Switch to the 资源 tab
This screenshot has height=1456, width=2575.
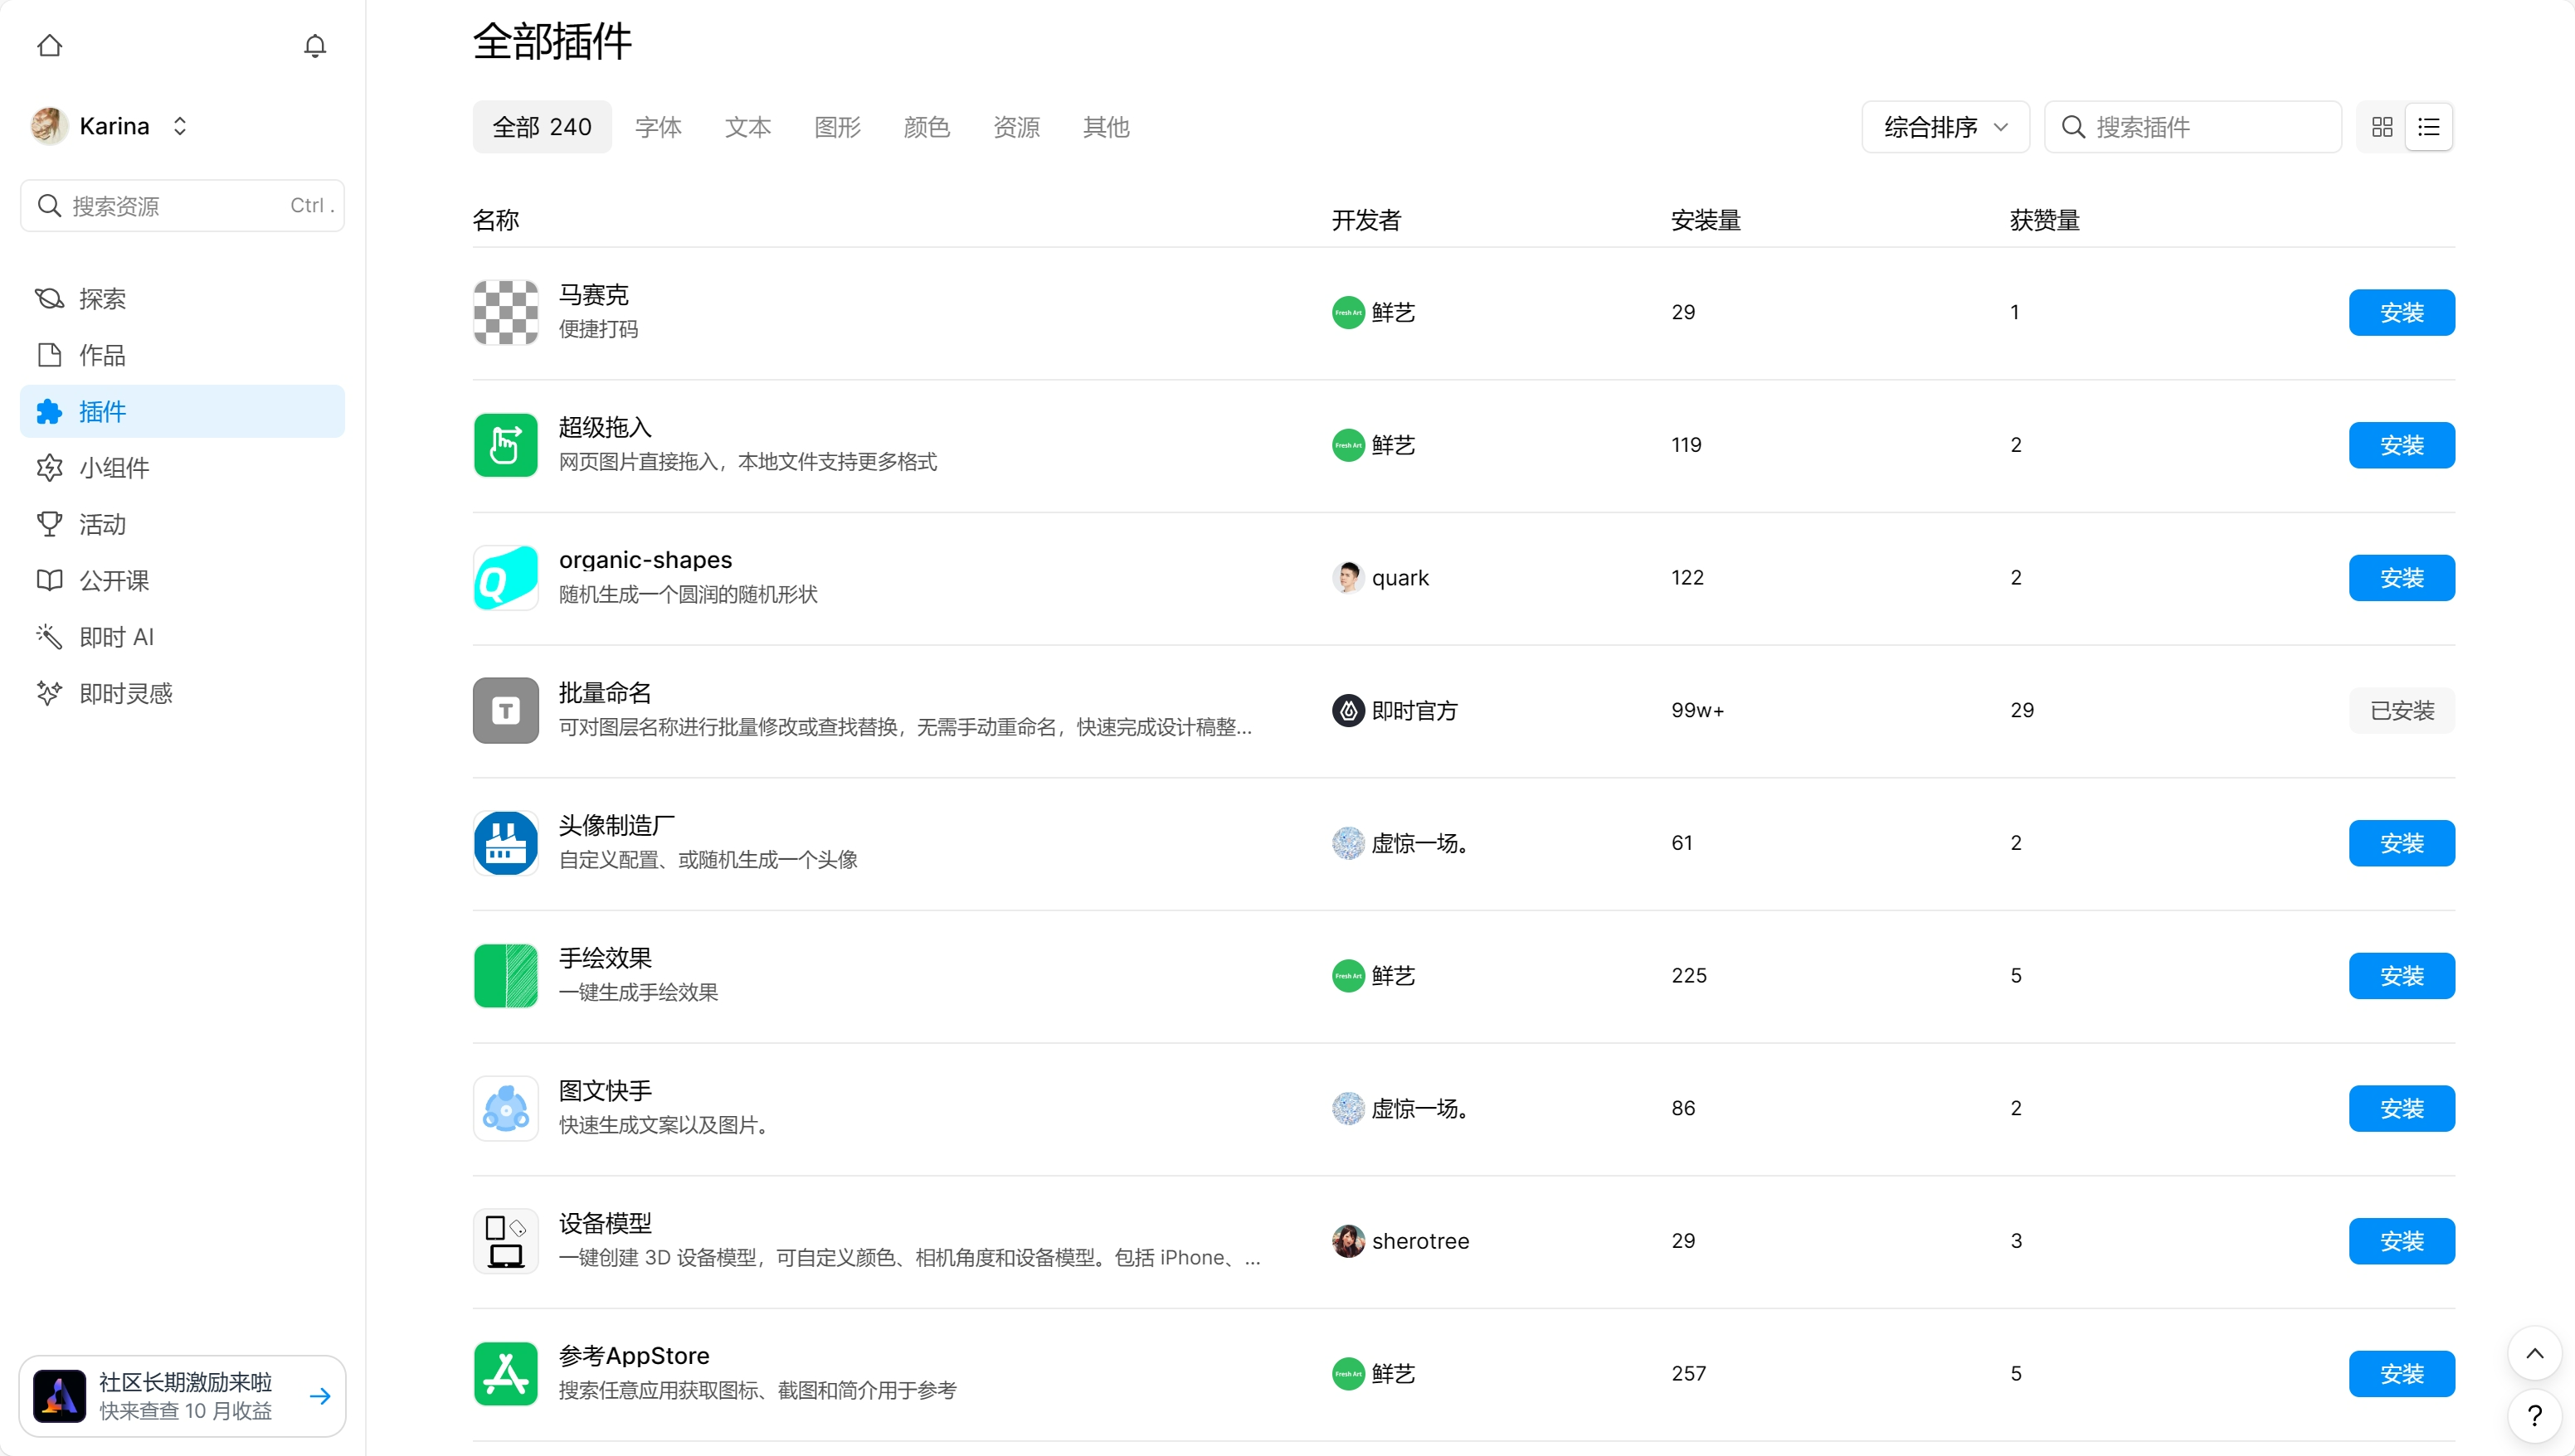click(1016, 127)
